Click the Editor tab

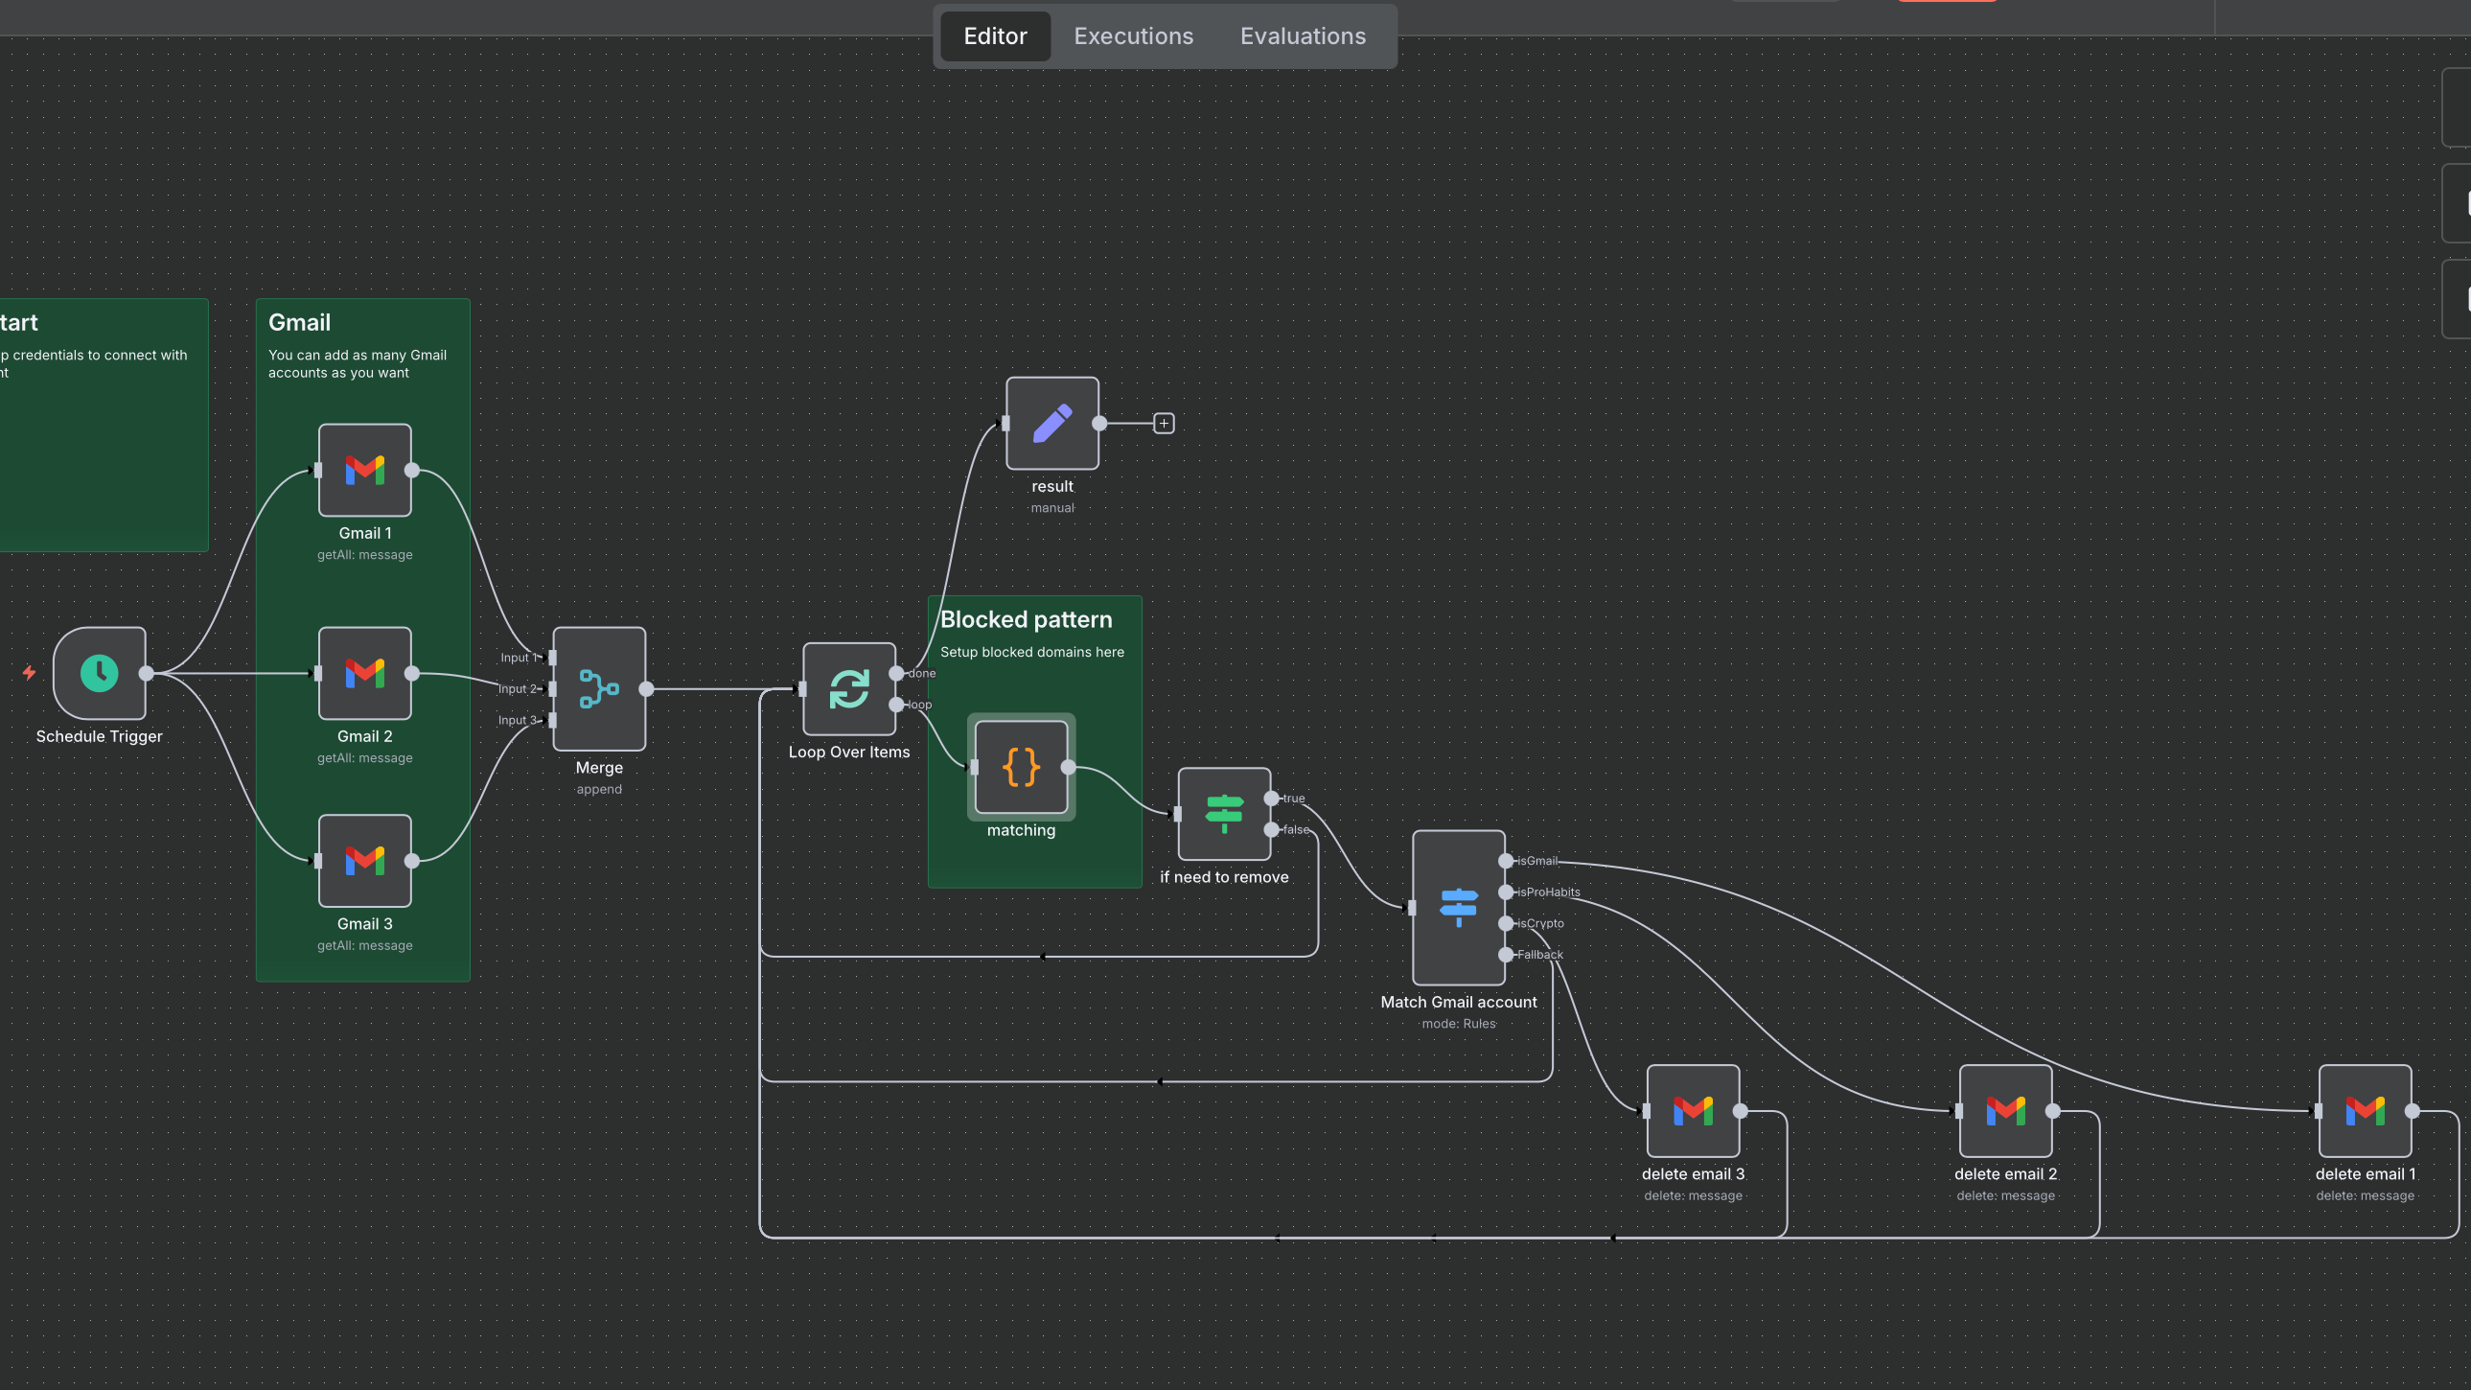tap(995, 36)
